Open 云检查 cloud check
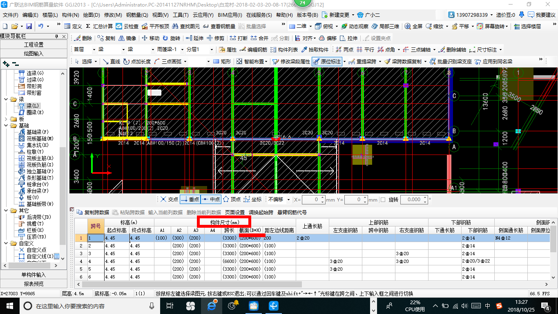This screenshot has width=558, height=314. (x=127, y=26)
